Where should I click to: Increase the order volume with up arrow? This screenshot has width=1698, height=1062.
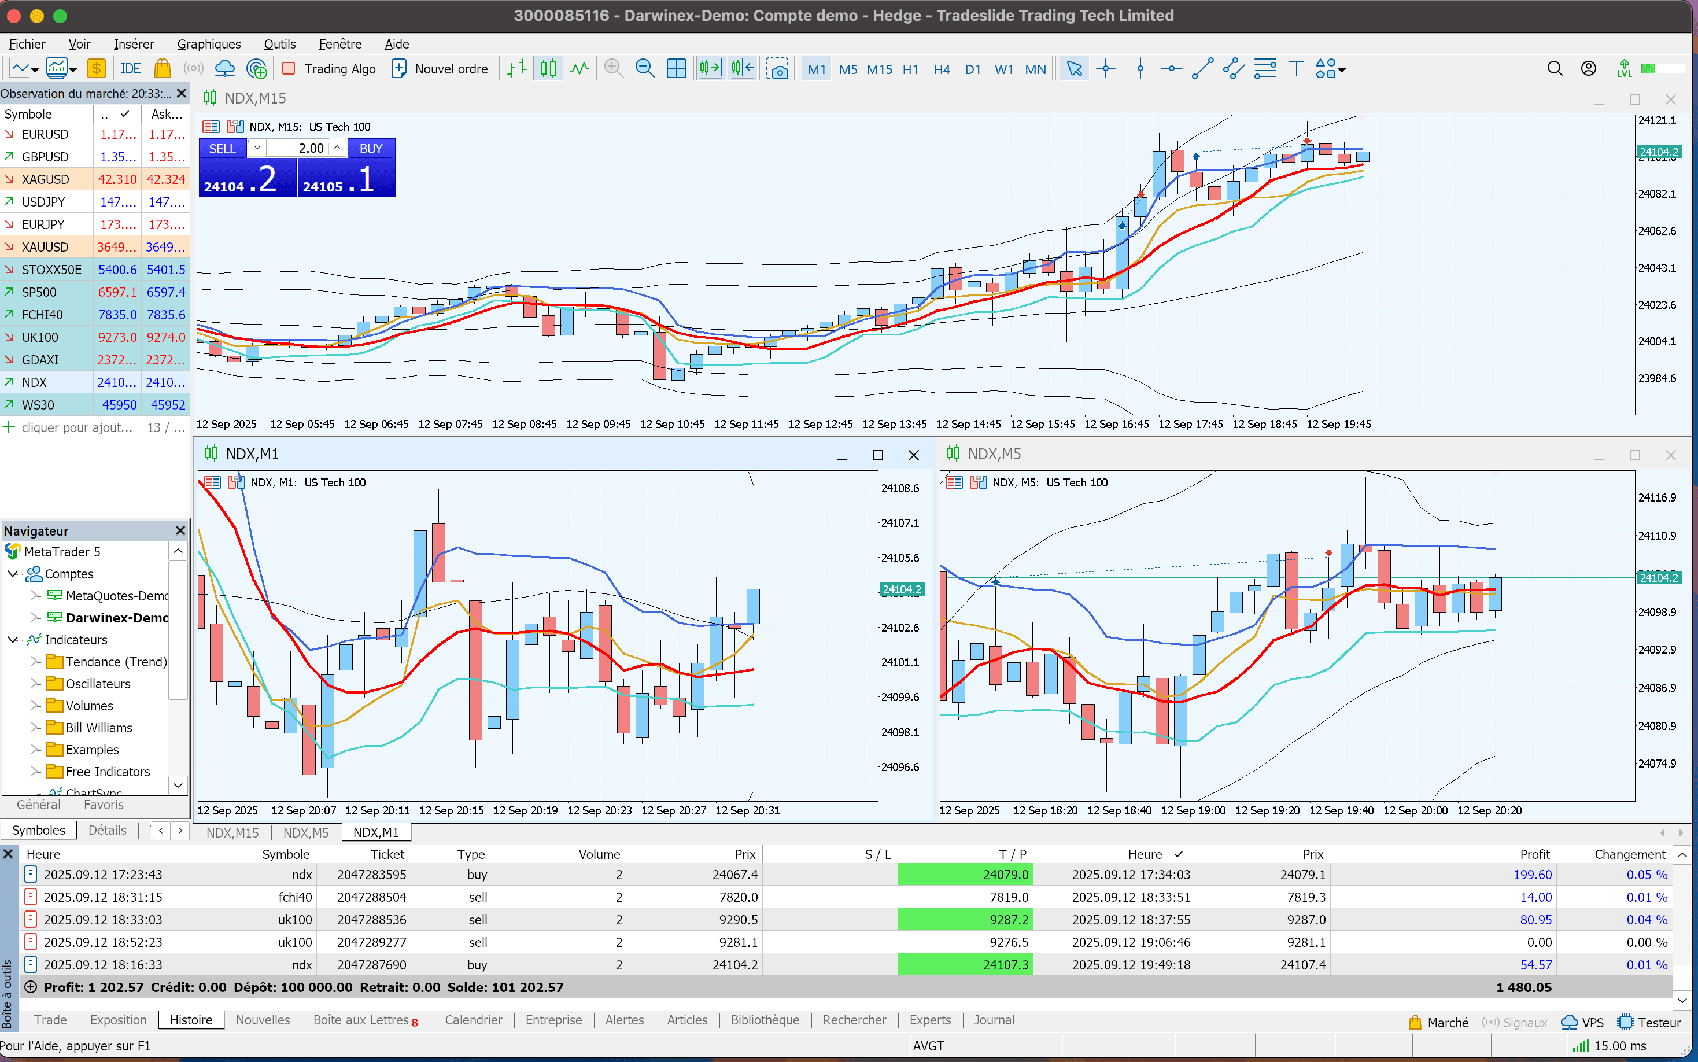pyautogui.click(x=338, y=148)
